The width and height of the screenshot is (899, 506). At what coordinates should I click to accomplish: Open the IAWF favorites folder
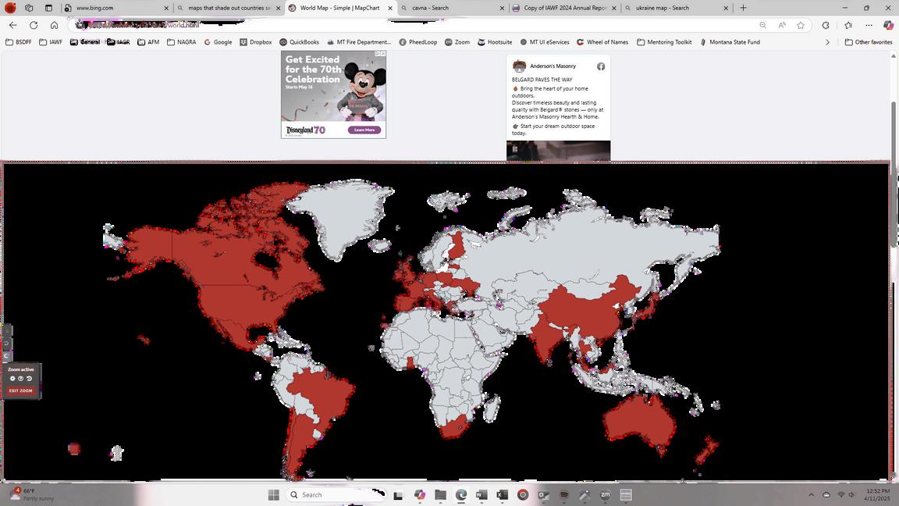(51, 42)
